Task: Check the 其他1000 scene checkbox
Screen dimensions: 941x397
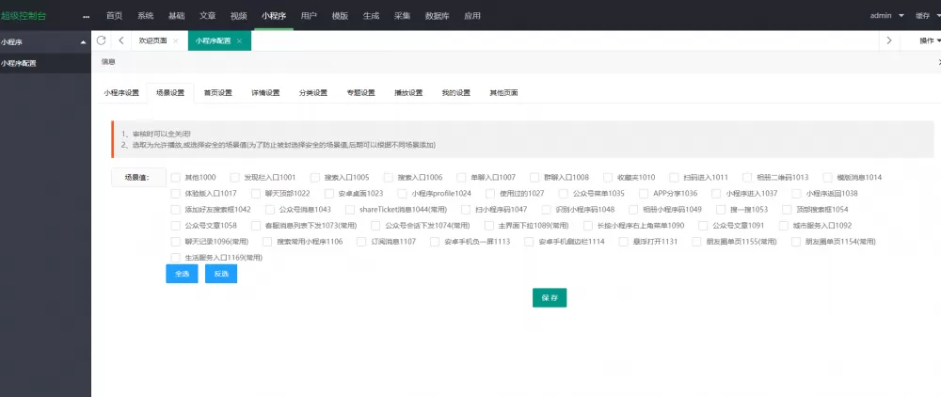Action: [175, 177]
